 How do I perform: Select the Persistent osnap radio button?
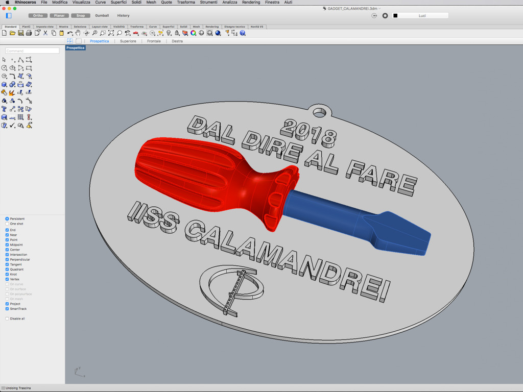click(x=7, y=218)
